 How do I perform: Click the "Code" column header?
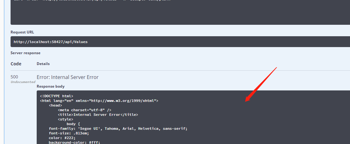(x=16, y=64)
